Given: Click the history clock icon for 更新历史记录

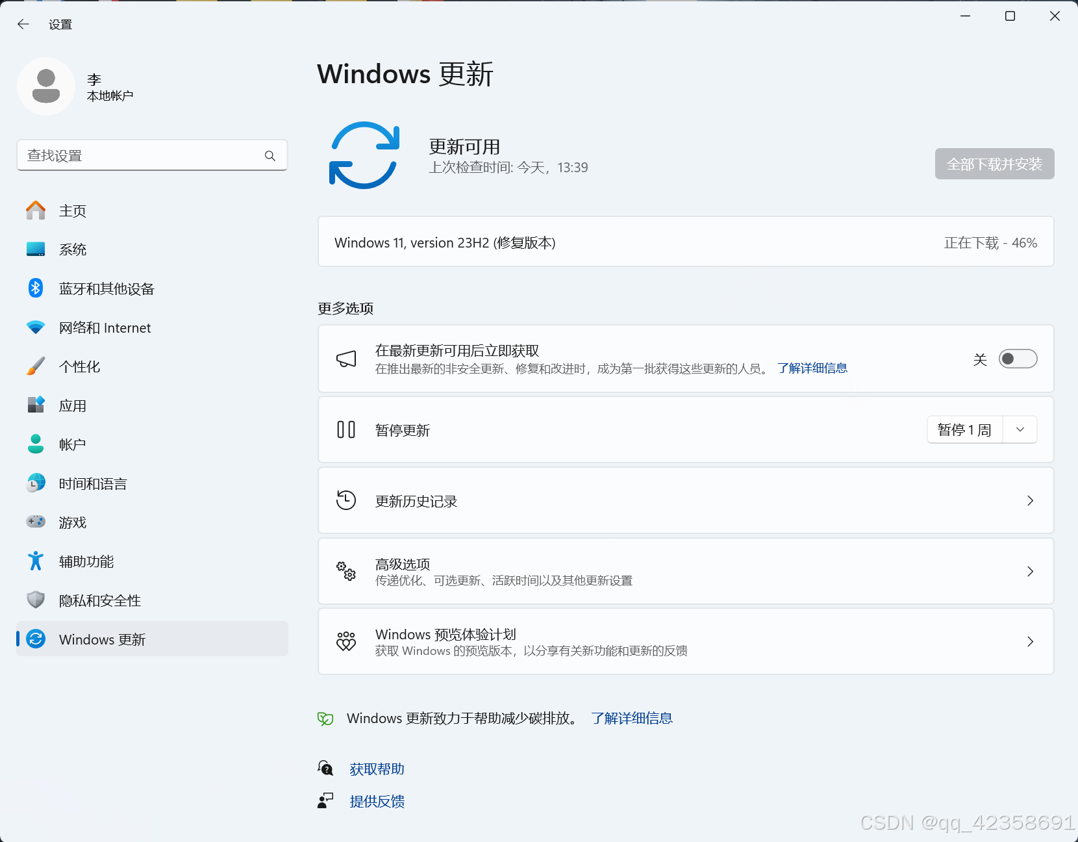Looking at the screenshot, I should click(x=346, y=500).
